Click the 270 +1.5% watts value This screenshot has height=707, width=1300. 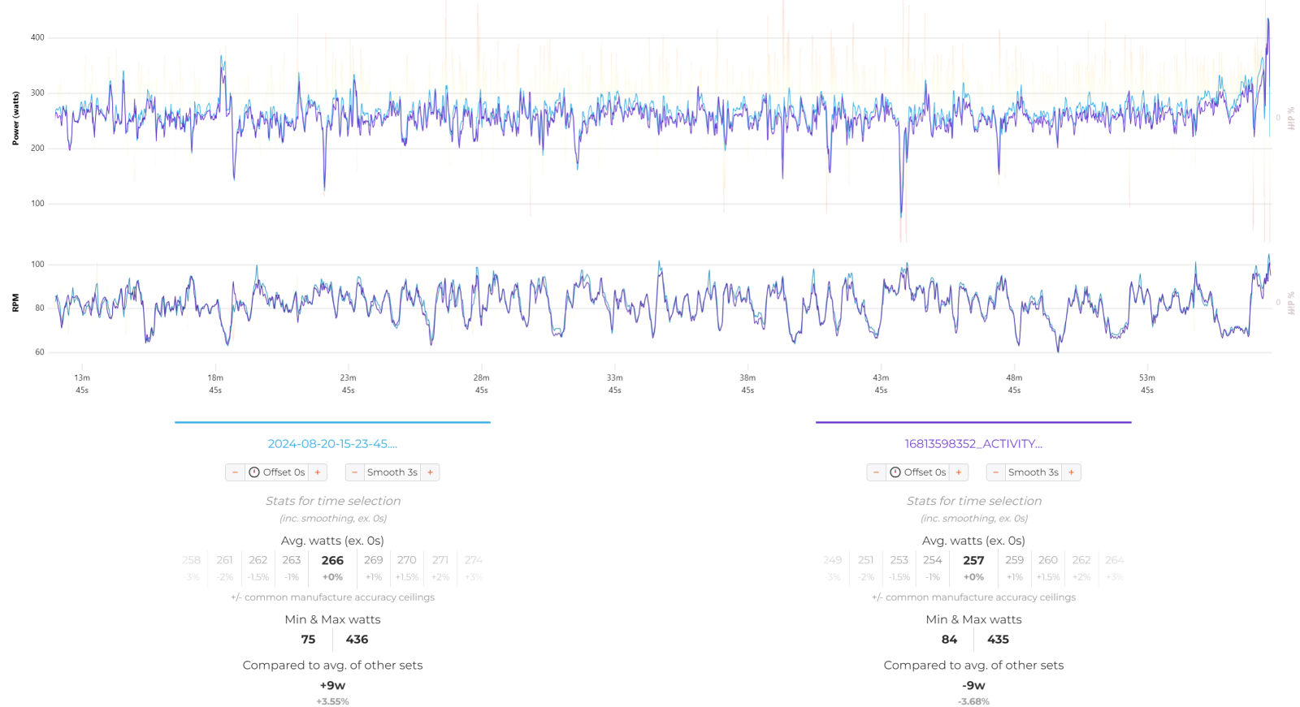(x=407, y=560)
